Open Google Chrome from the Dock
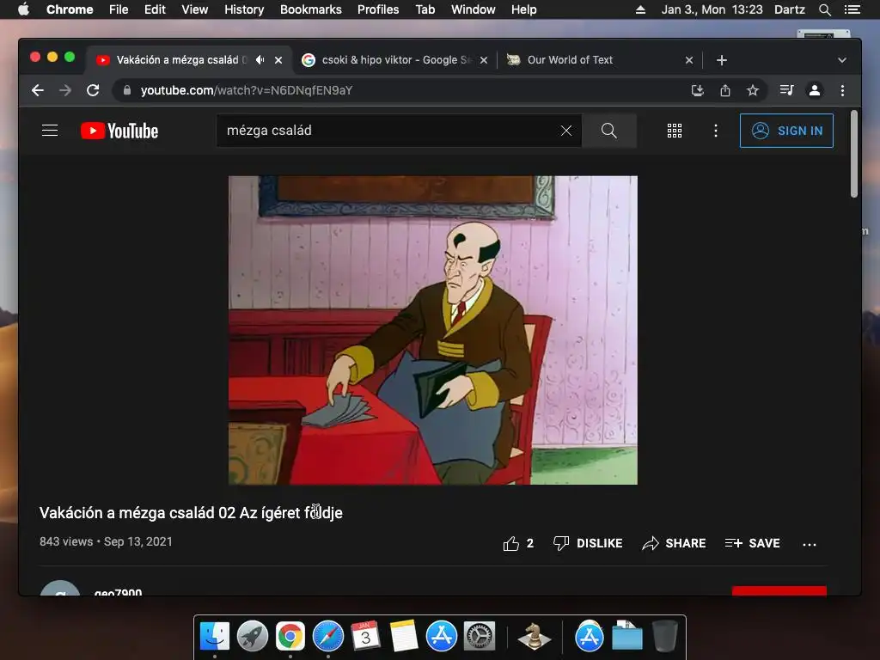The width and height of the screenshot is (880, 660). point(290,636)
